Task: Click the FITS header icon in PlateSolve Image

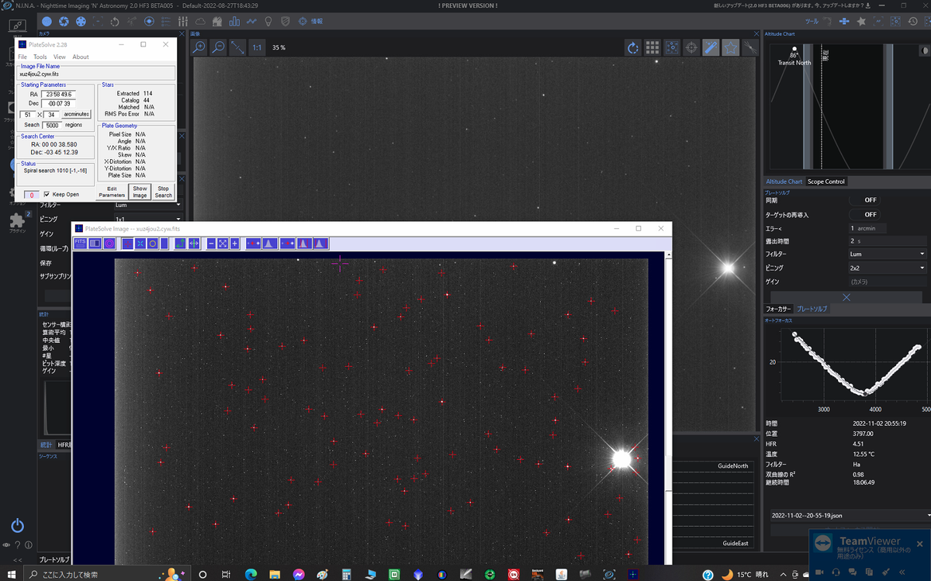Action: click(80, 244)
